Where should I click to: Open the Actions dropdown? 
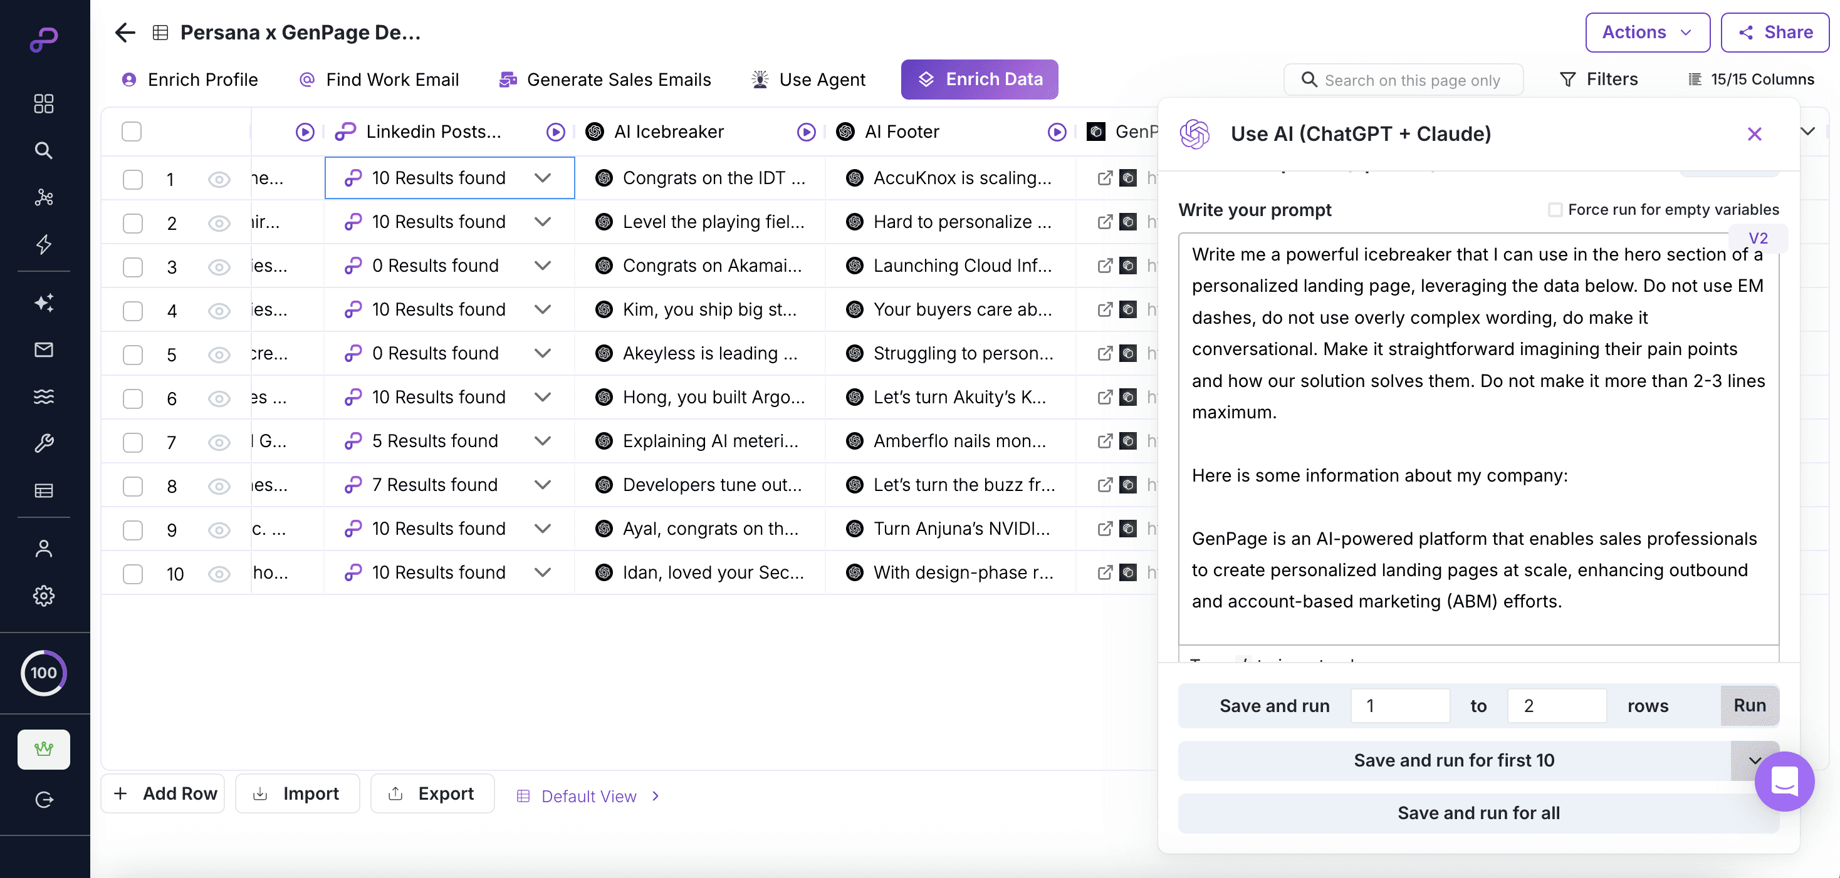(x=1647, y=33)
